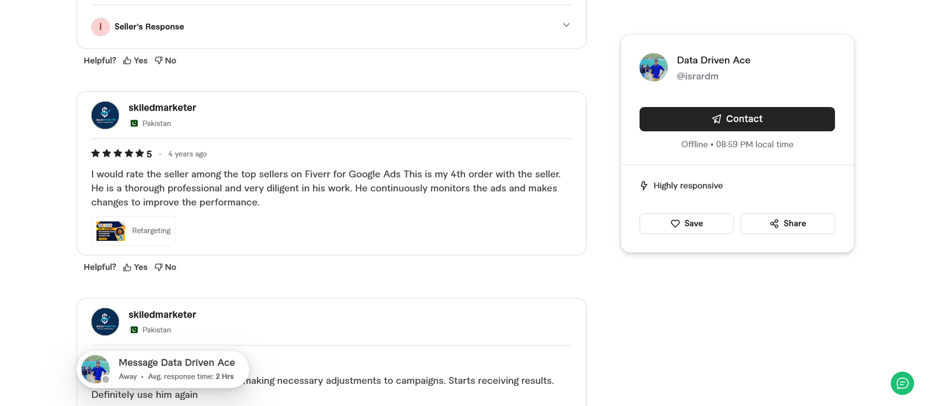Viewport: 931px width, 406px height.
Task: Click the share icon next to Share label
Action: click(x=773, y=223)
